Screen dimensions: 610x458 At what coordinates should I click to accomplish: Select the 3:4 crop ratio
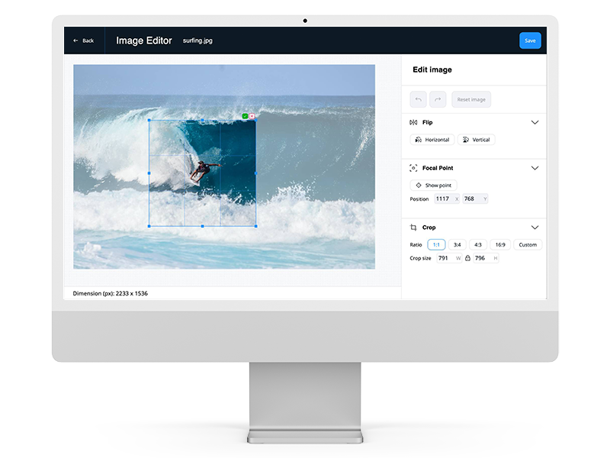[457, 244]
